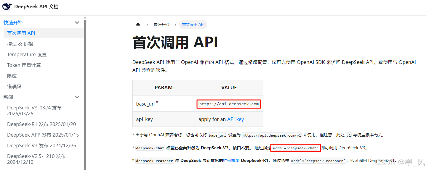Open the 快速开始 sidebar category label

tap(13, 22)
